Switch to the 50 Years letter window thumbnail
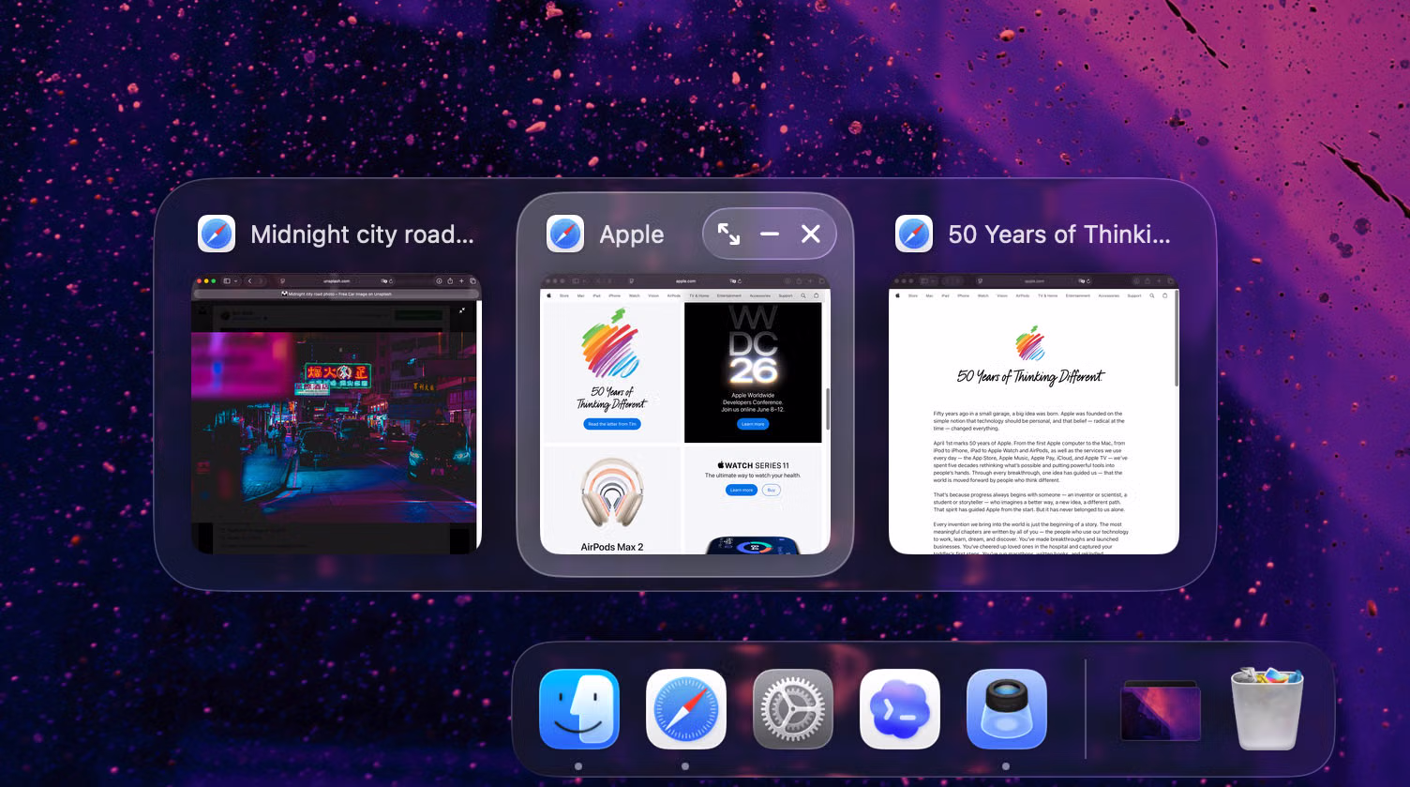This screenshot has width=1410, height=787. point(1034,414)
